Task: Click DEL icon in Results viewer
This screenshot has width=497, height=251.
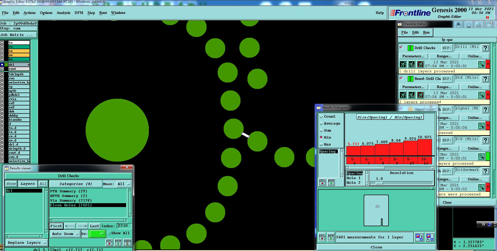Action: (109, 242)
